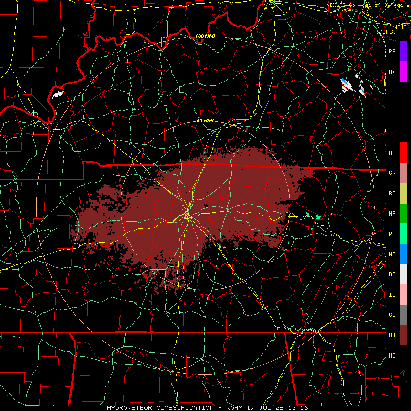Click the radar site center where highways converge
This screenshot has height=411, width=411.
point(187,216)
